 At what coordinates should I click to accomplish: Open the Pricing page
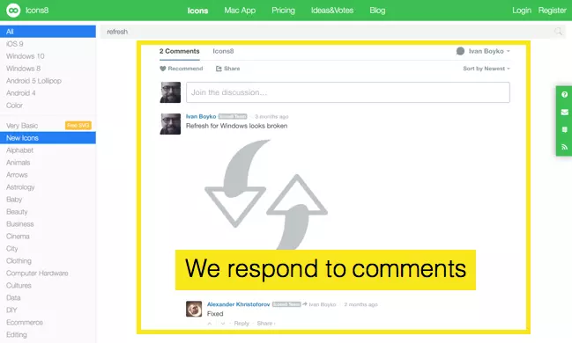(283, 11)
